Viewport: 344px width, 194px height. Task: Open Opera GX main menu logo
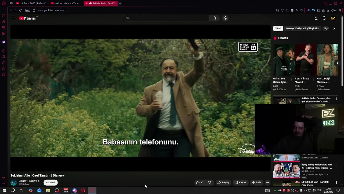pos(4,3)
